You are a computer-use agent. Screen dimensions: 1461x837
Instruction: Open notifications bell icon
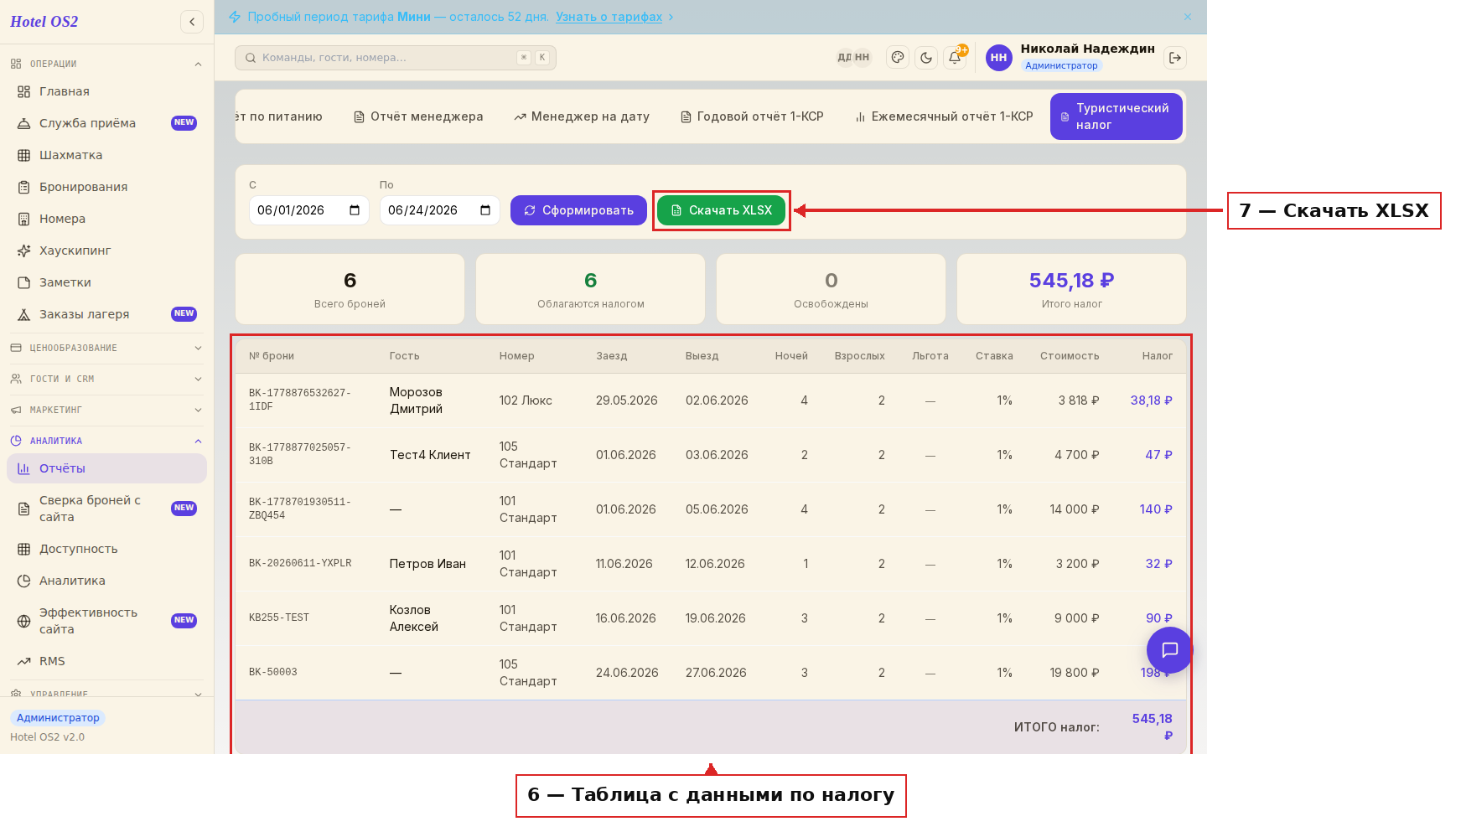955,58
